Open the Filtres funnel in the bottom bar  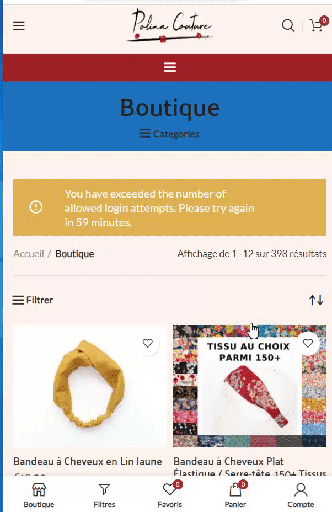pyautogui.click(x=104, y=495)
